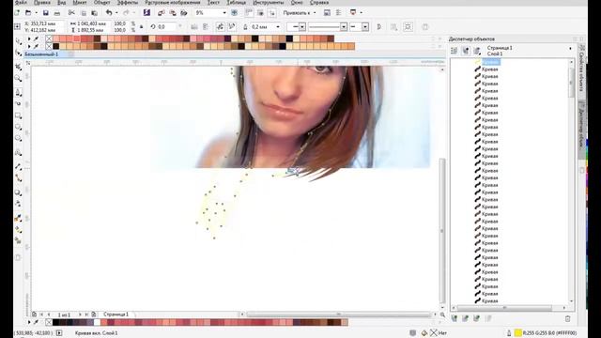
Task: Click the Publish to PDF icon
Action: (x=184, y=12)
